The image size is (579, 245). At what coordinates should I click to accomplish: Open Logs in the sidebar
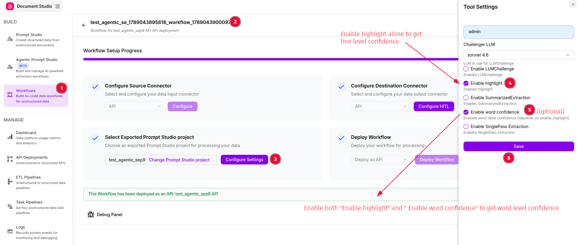coord(36,232)
